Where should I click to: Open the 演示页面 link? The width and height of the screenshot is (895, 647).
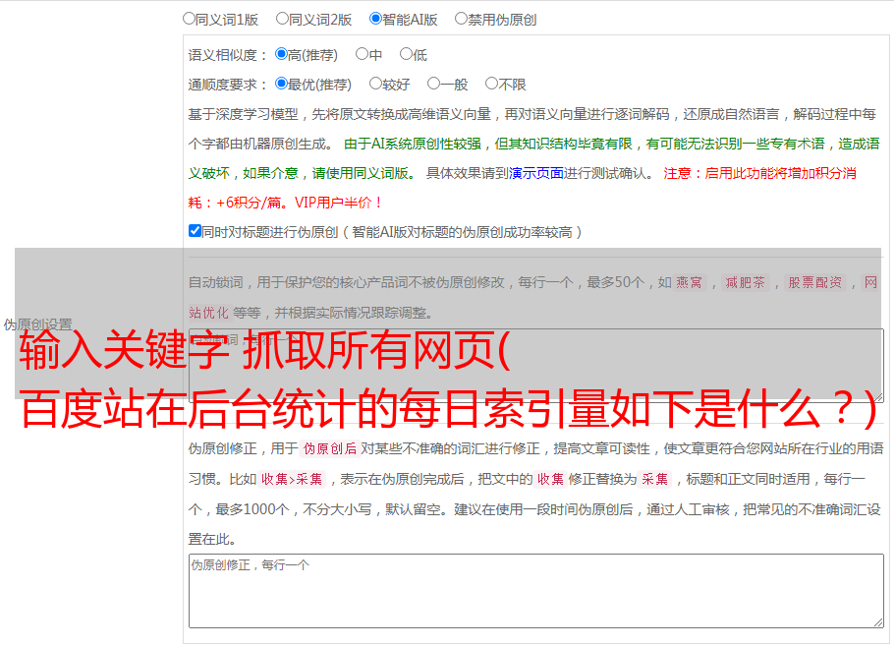coord(535,173)
